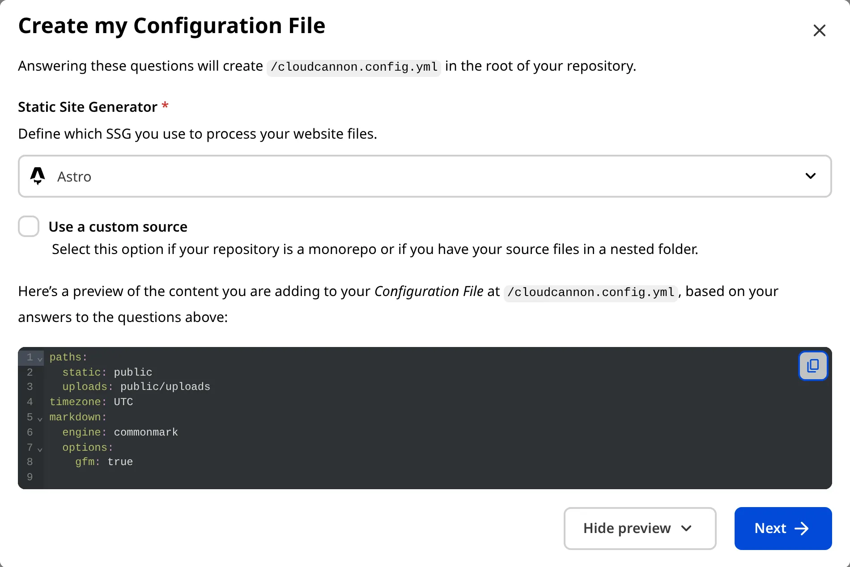The height and width of the screenshot is (567, 850).
Task: Collapse the paths section using line 1 arrow
Action: [40, 359]
